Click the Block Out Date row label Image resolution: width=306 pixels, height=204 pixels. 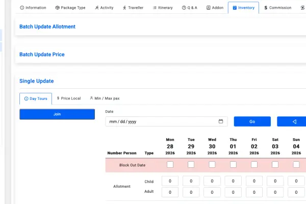pyautogui.click(x=132, y=165)
